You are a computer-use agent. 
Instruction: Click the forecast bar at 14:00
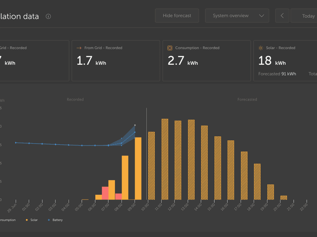point(204,163)
